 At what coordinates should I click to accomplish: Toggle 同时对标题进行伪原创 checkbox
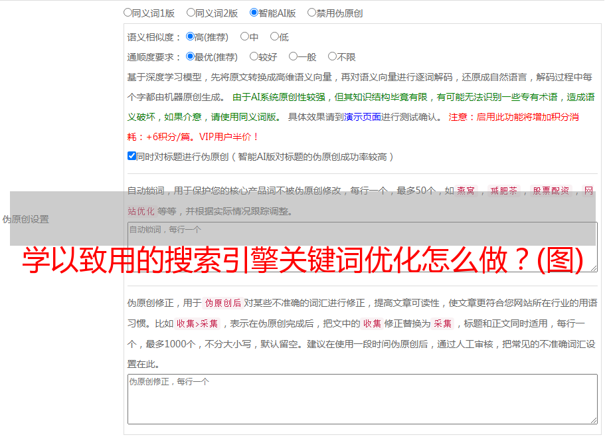pyautogui.click(x=131, y=156)
